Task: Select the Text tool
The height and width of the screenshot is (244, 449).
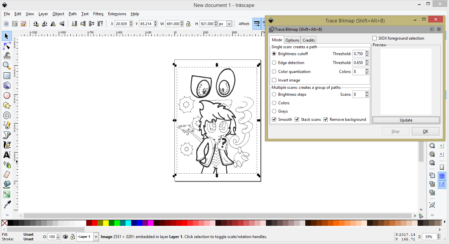Action: 7,155
